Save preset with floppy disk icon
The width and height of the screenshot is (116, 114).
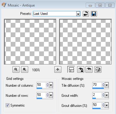94,14
